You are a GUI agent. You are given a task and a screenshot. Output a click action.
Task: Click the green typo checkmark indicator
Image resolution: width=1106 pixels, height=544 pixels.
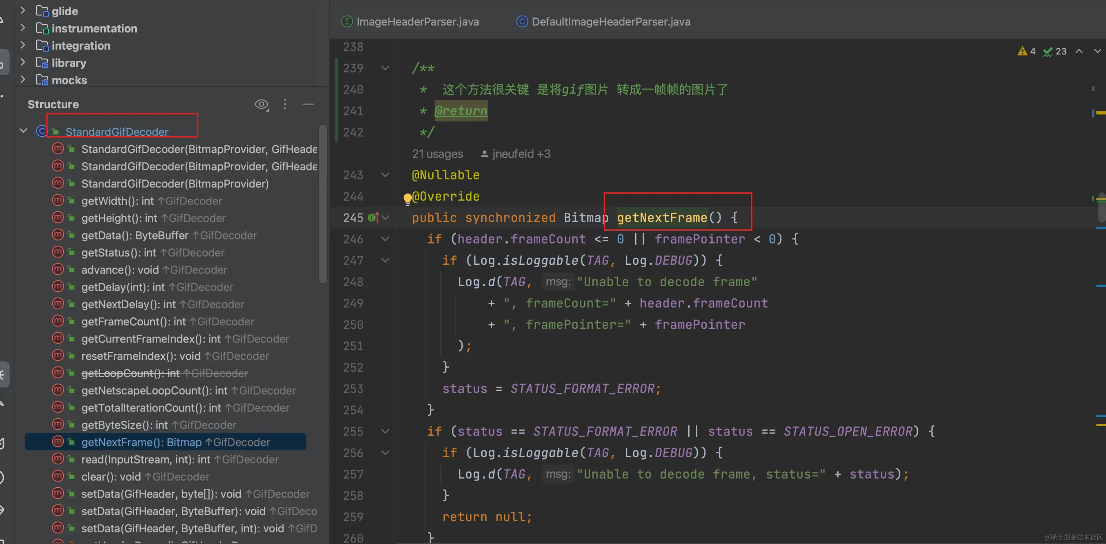(x=1048, y=52)
